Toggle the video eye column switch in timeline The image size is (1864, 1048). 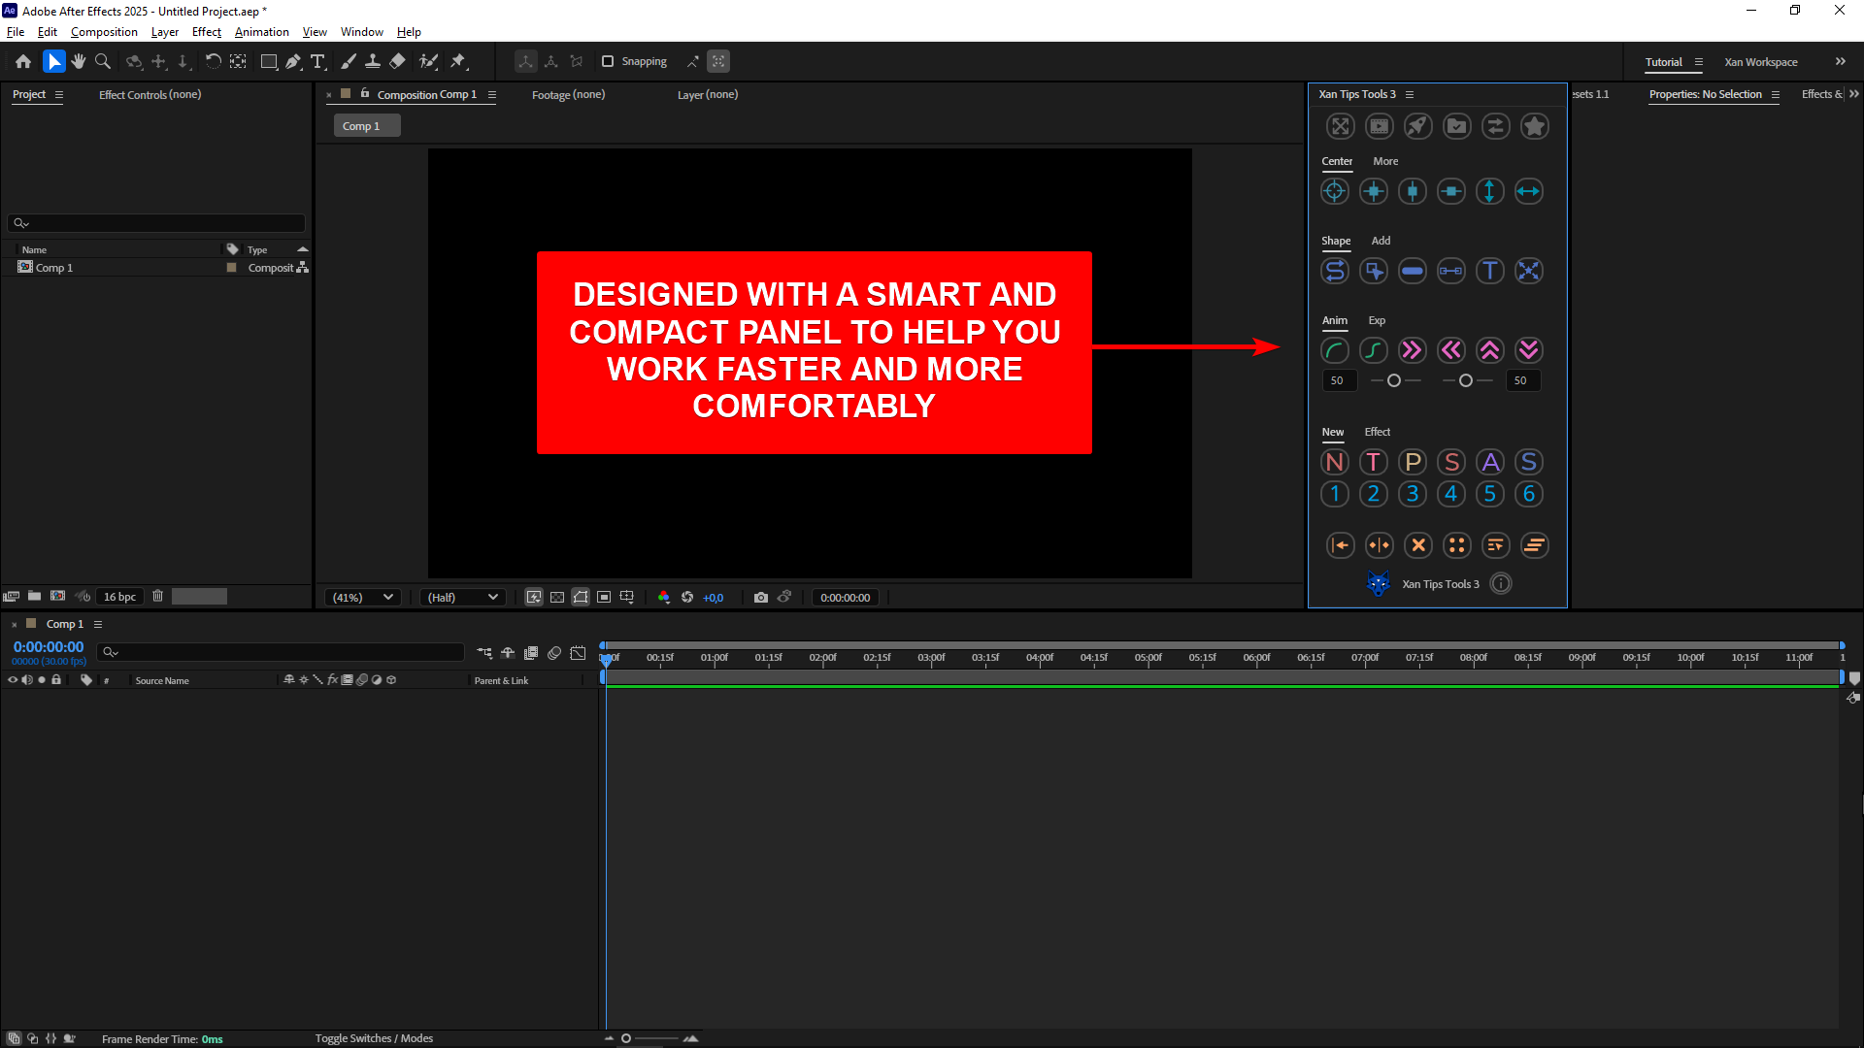(x=13, y=679)
